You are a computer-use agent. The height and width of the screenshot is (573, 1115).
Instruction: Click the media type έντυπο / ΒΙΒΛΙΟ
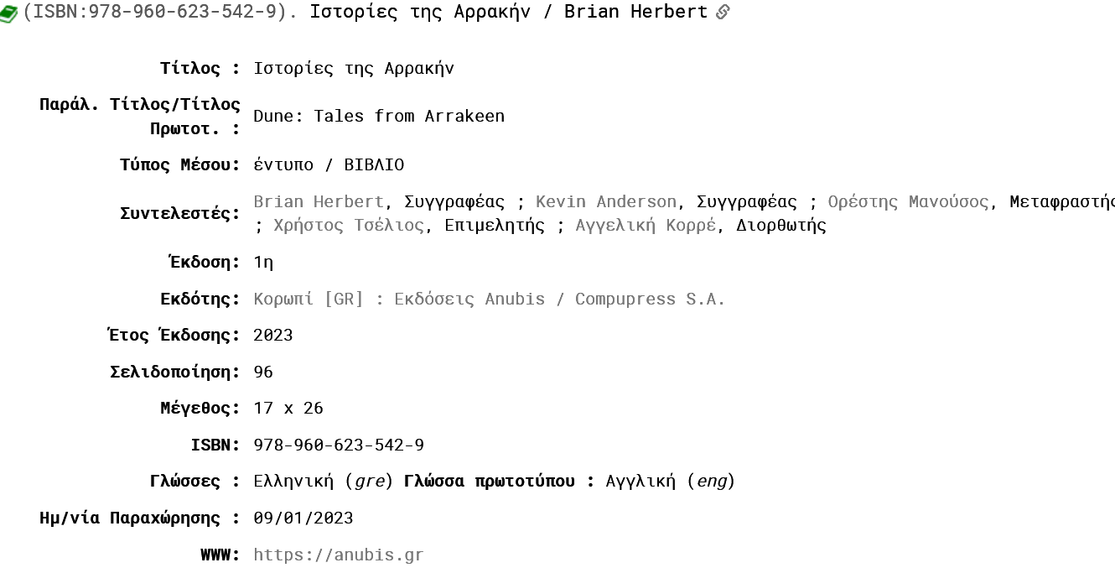(329, 164)
